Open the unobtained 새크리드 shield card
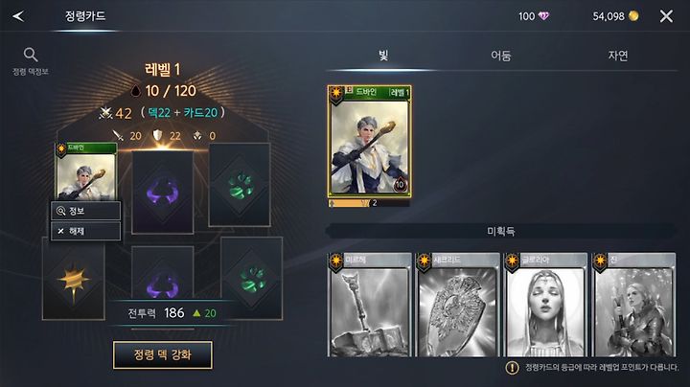Screen dimensions: 690x387 [458, 305]
